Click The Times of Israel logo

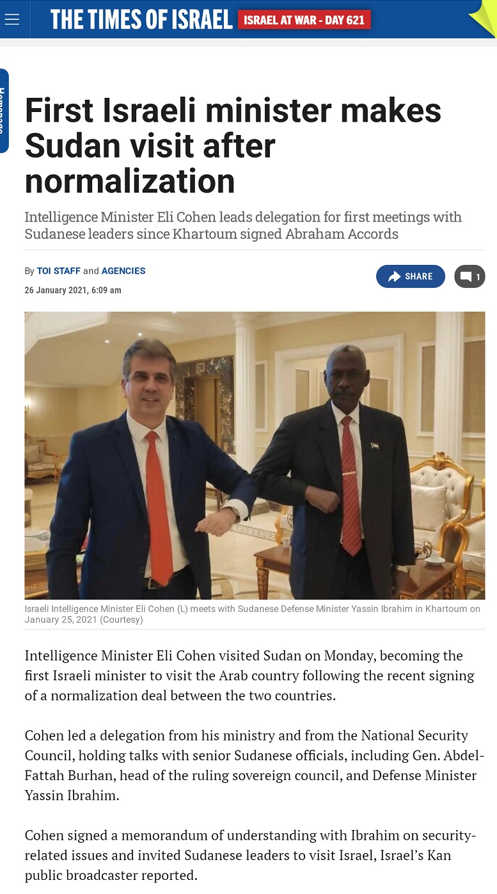141,20
